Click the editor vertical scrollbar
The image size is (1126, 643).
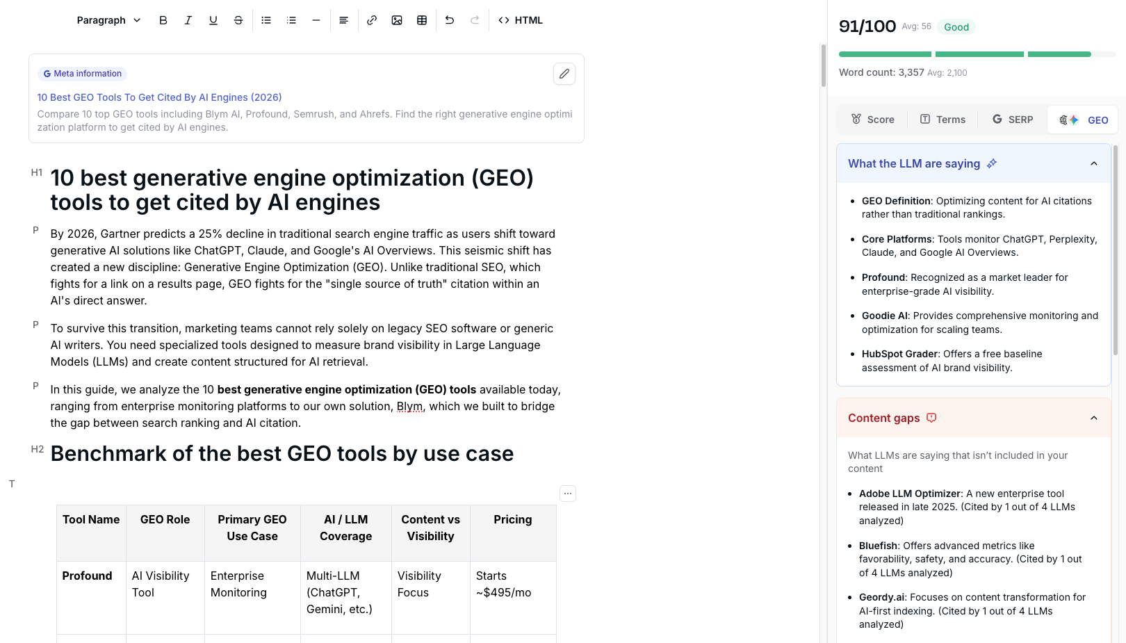click(823, 65)
